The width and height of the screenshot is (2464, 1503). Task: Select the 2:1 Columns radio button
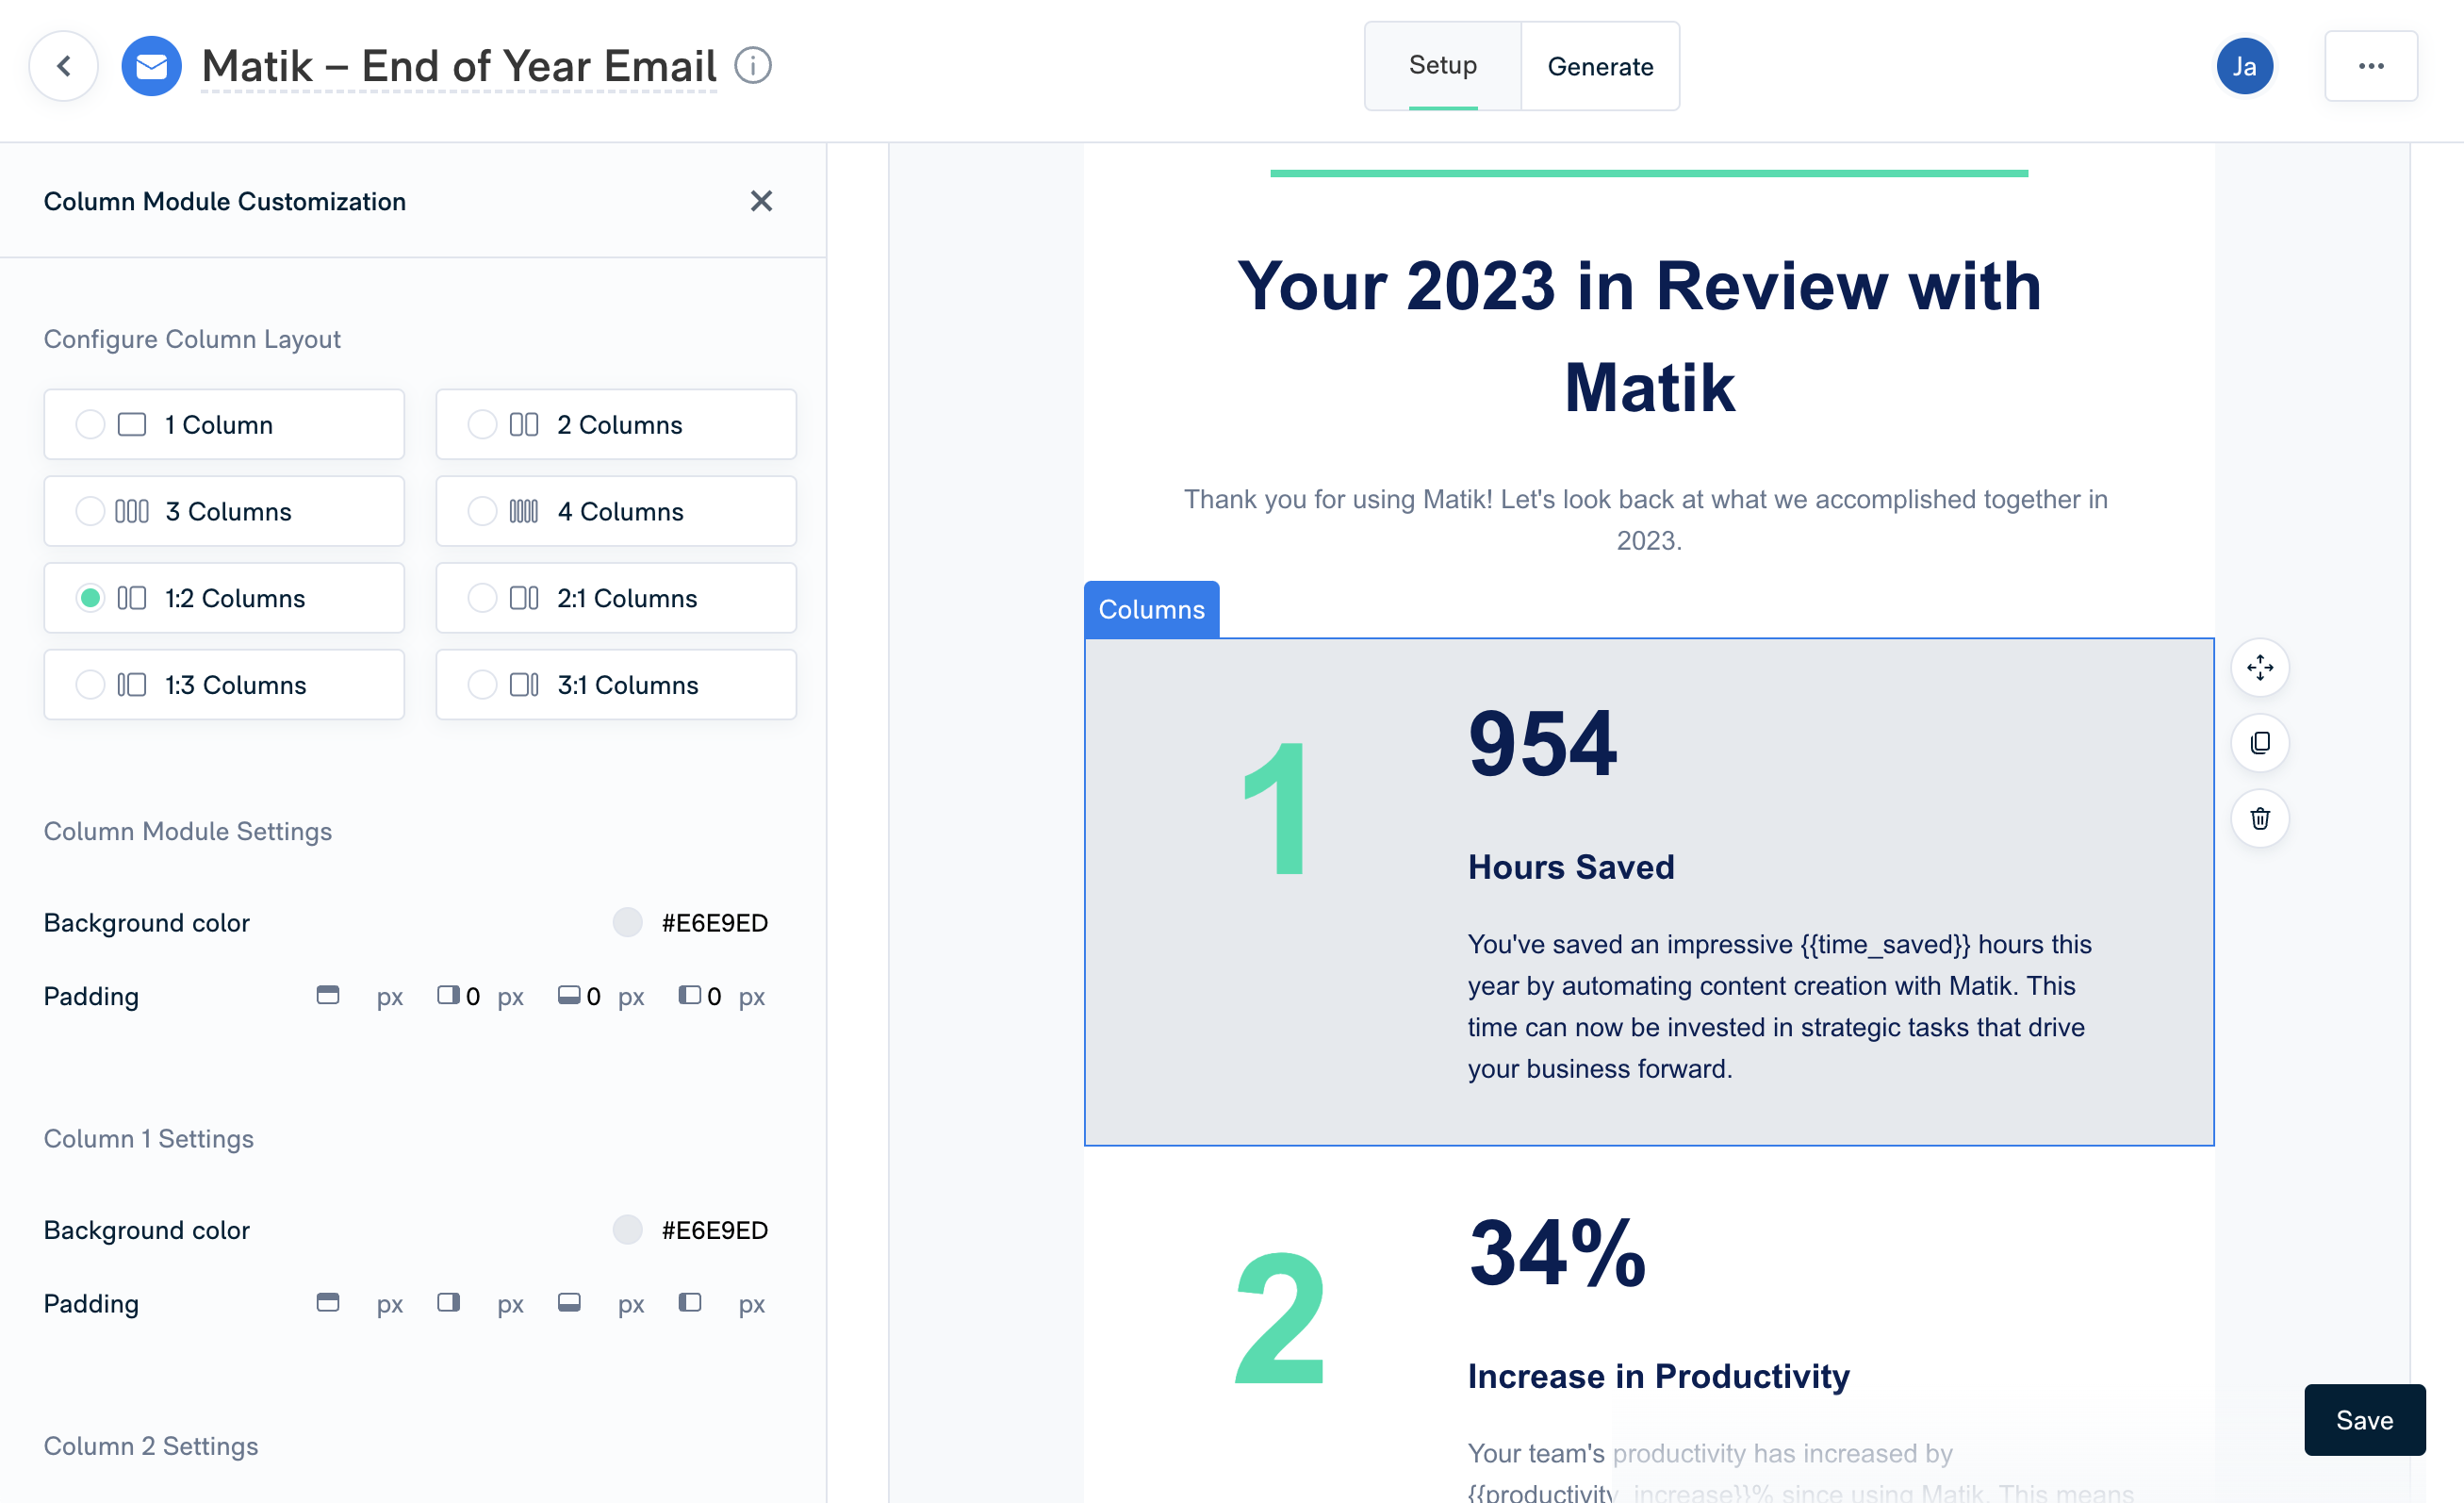(482, 598)
